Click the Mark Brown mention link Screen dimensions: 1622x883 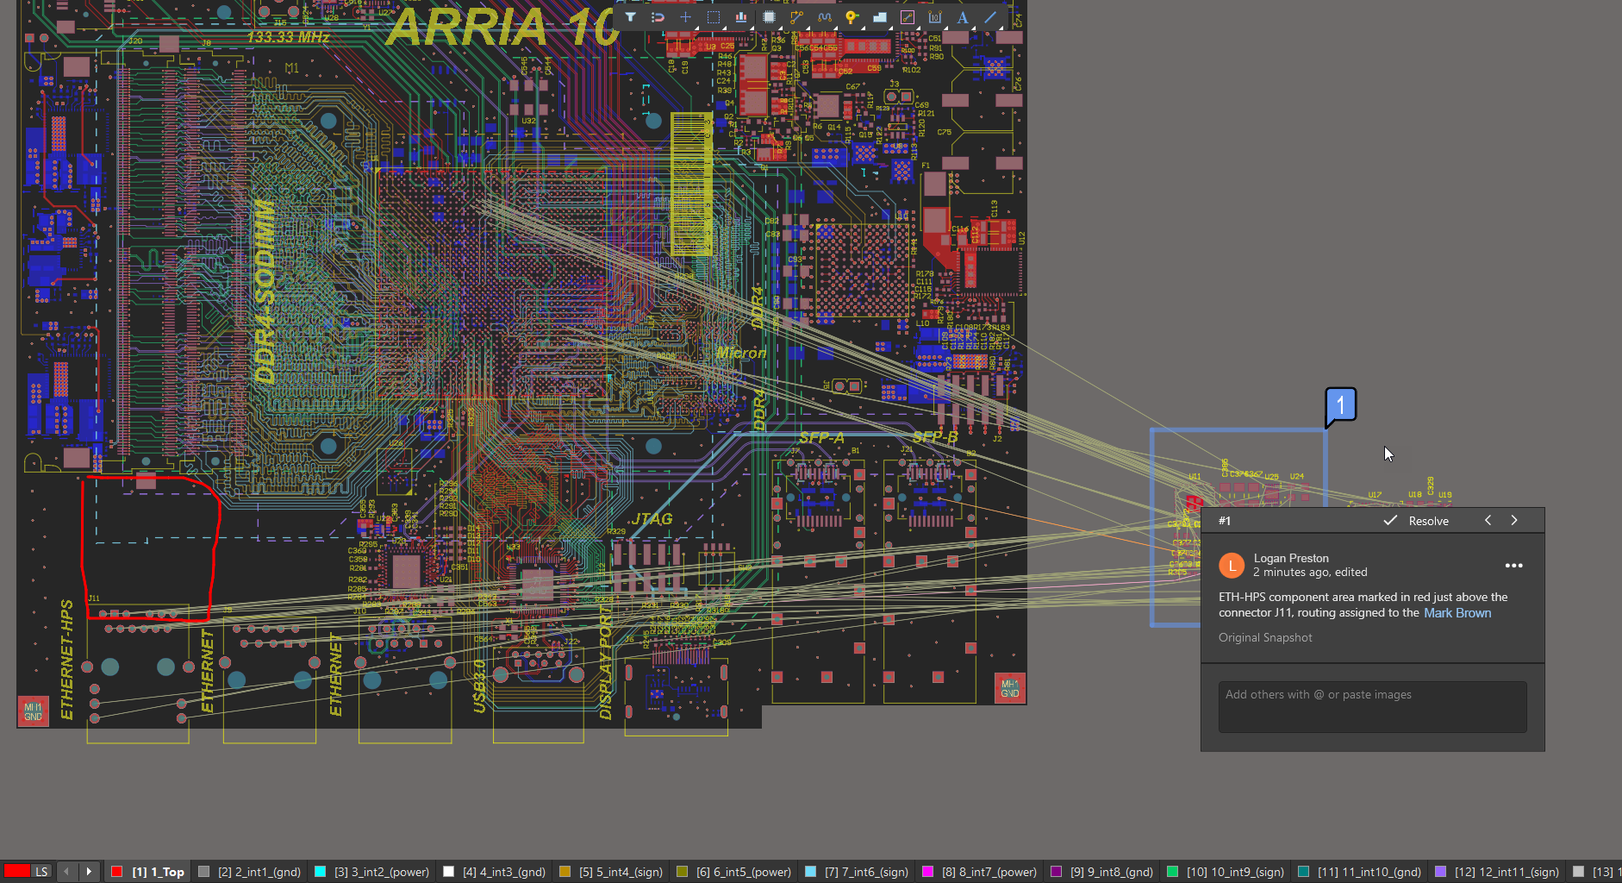1457,613
